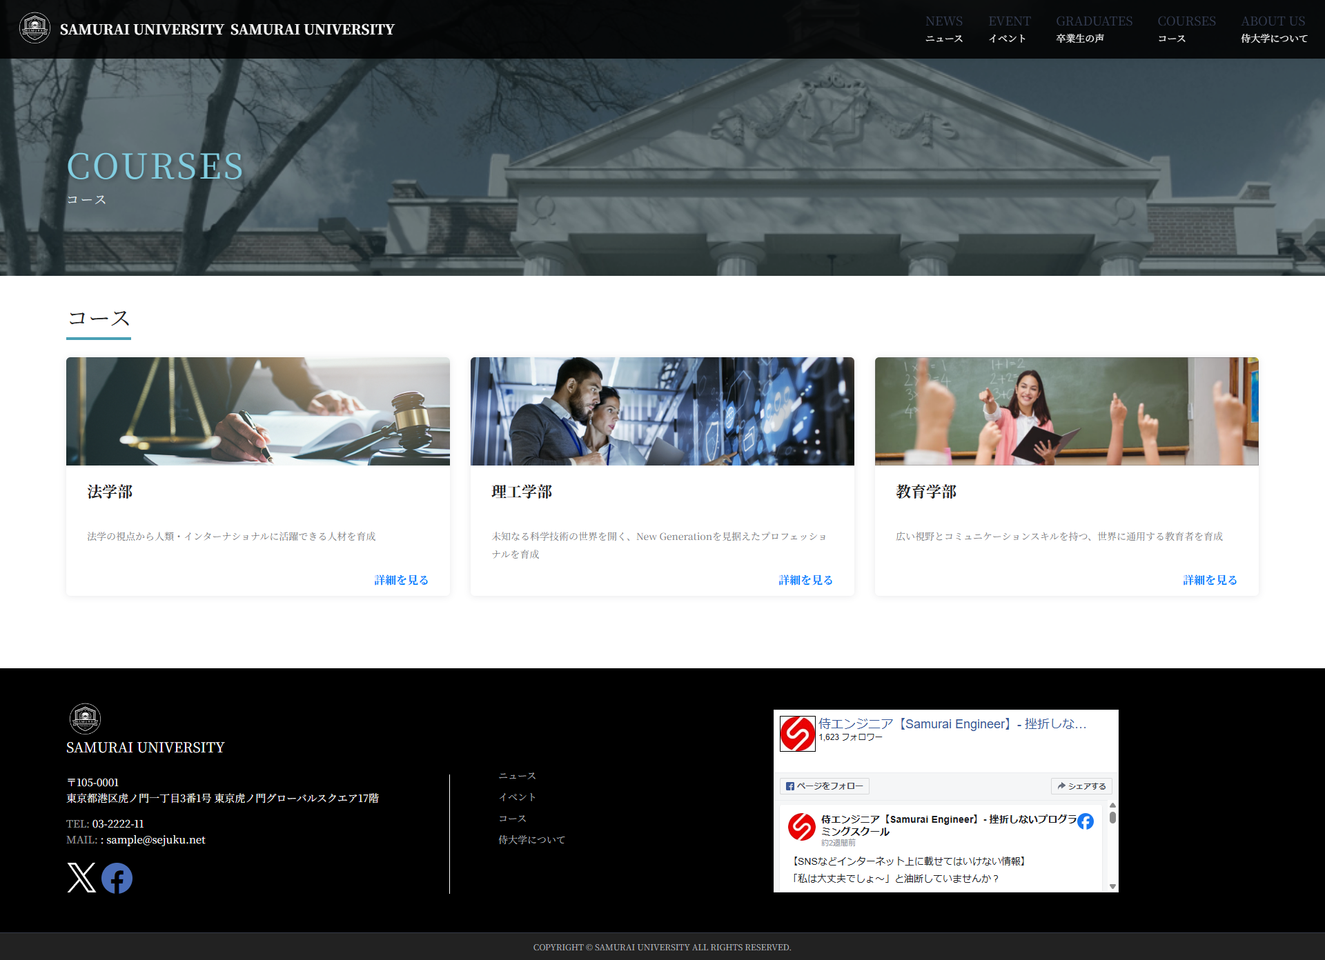1325x960 pixels.
Task: Click the Samurai Engineer red logo in Facebook widget
Action: [797, 733]
